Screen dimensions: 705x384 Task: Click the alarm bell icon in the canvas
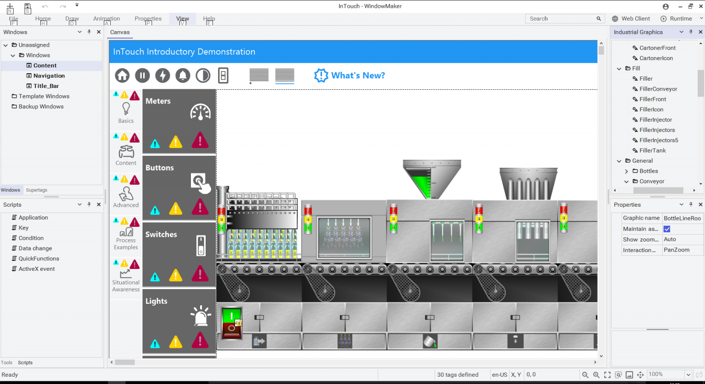tap(183, 76)
